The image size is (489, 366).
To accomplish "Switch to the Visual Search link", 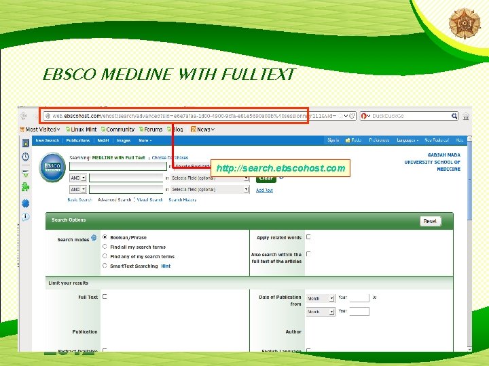I will point(150,199).
